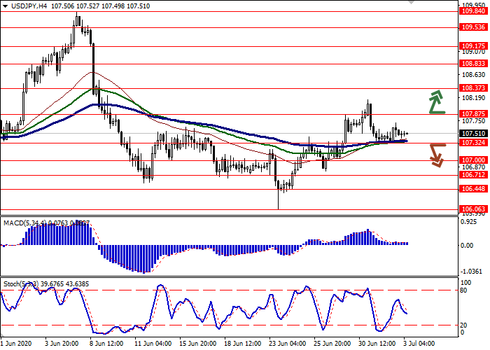This screenshot has height=350, width=490.
Task: Click the 15 Jun 20:00 time label
Action: (198, 344)
